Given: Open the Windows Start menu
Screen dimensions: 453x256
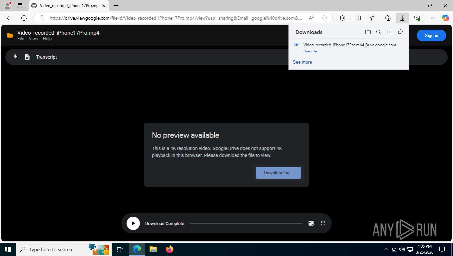Looking at the screenshot, I should 8,249.
